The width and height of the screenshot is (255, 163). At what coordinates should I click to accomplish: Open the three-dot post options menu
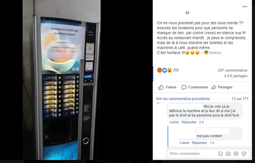(x=245, y=7)
